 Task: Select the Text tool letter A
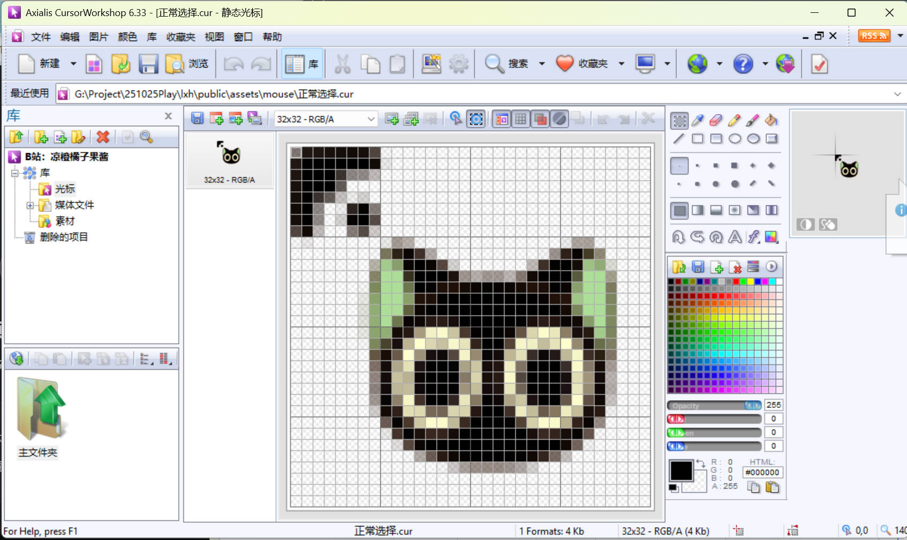pos(735,237)
